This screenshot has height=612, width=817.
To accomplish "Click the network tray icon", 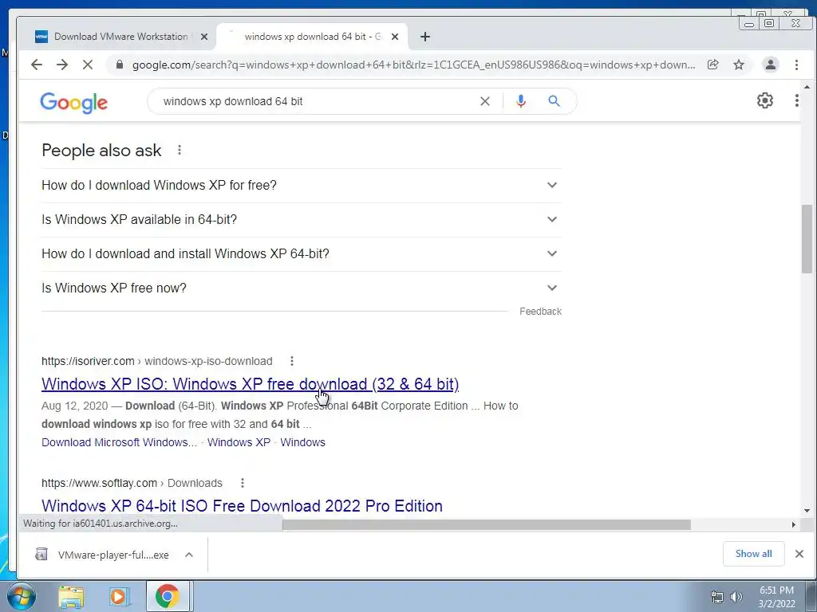I will click(717, 597).
